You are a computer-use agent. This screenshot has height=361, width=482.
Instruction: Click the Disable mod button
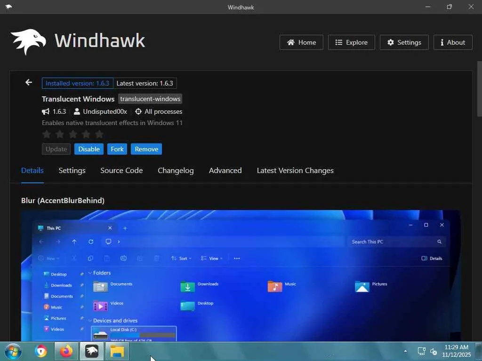click(89, 149)
